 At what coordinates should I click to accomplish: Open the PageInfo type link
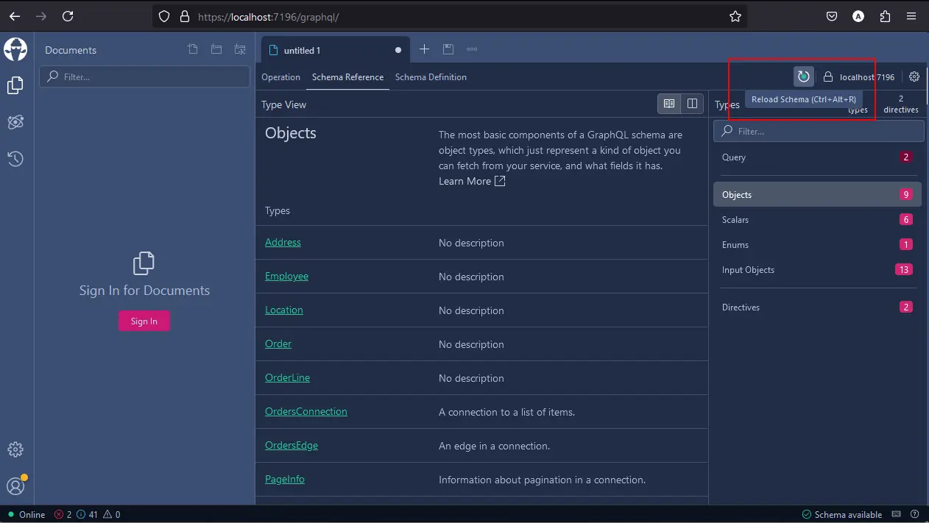285,479
